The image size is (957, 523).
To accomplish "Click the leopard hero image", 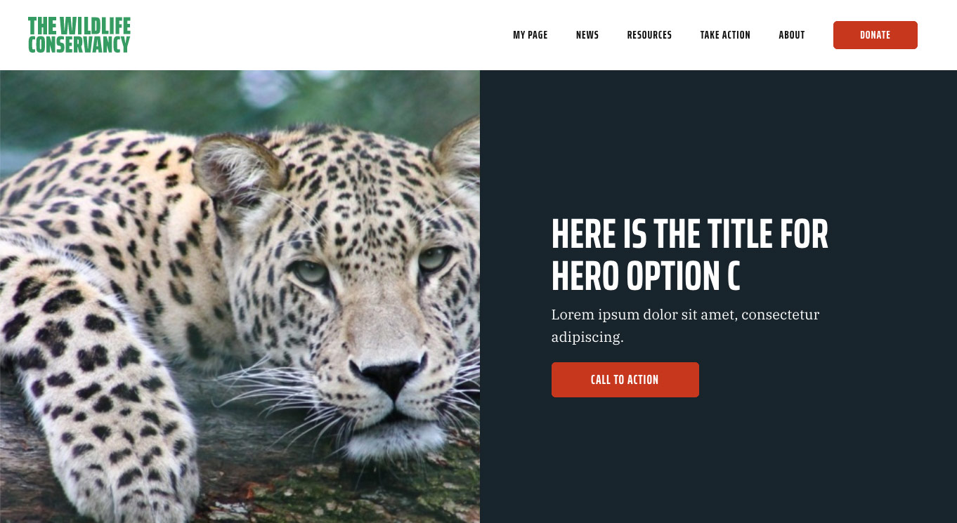I will click(x=240, y=296).
